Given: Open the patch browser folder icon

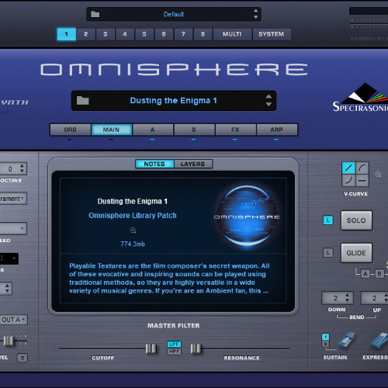Looking at the screenshot, I should [x=83, y=100].
